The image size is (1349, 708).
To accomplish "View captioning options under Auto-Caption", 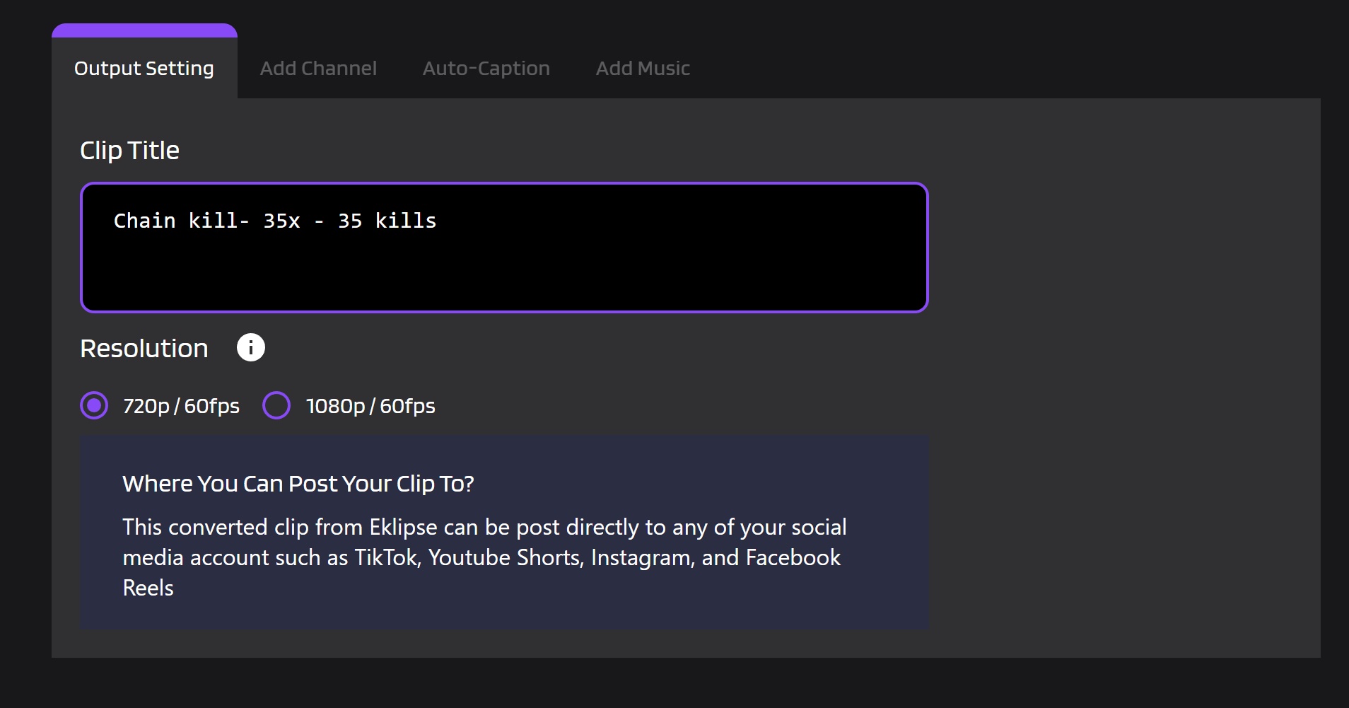I will (486, 68).
